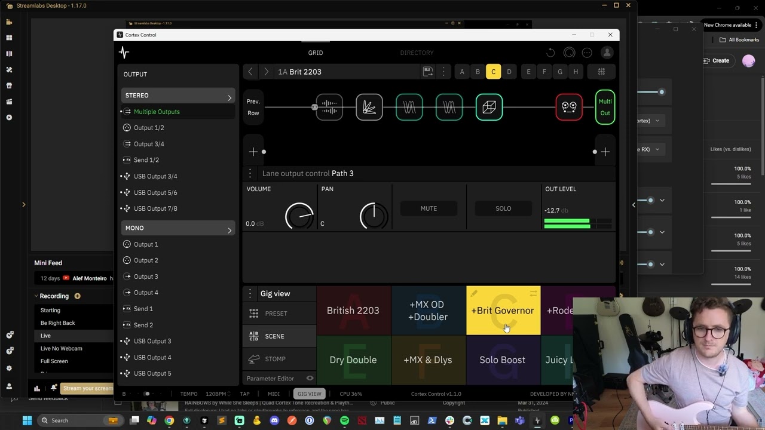Click the OUT LEVEL meter
Viewport: 765px width, 430px height.
click(577, 224)
